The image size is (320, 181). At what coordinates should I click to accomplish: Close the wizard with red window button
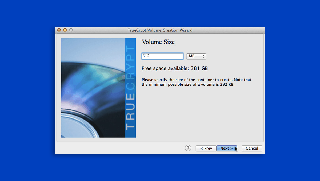click(59, 30)
